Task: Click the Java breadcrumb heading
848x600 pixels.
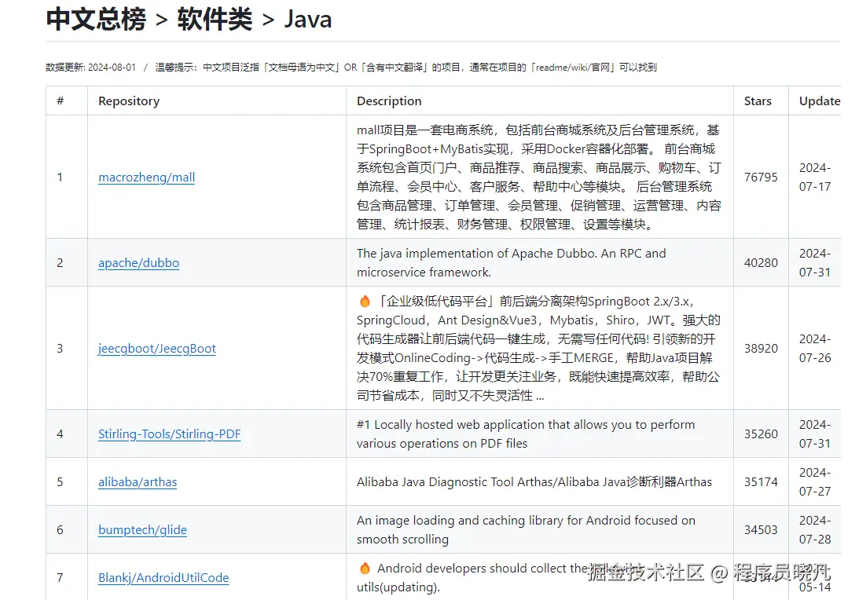Action: [x=308, y=20]
